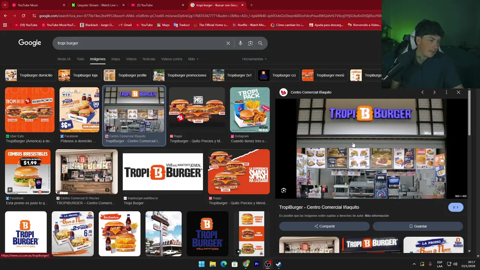Click the Compartir share button

324,226
